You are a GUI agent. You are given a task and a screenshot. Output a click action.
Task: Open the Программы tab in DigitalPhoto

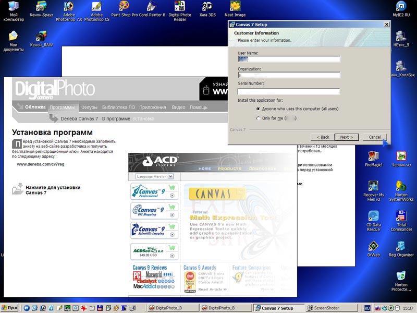pos(62,107)
